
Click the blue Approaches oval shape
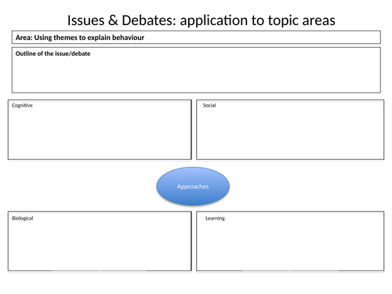193,186
